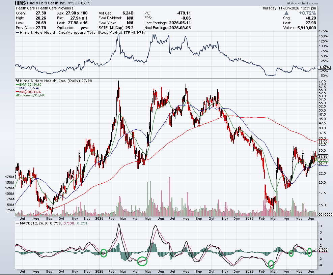Click the 'EMA(20) 26.60' legend text
The height and width of the screenshot is (275, 333).
[30, 85]
